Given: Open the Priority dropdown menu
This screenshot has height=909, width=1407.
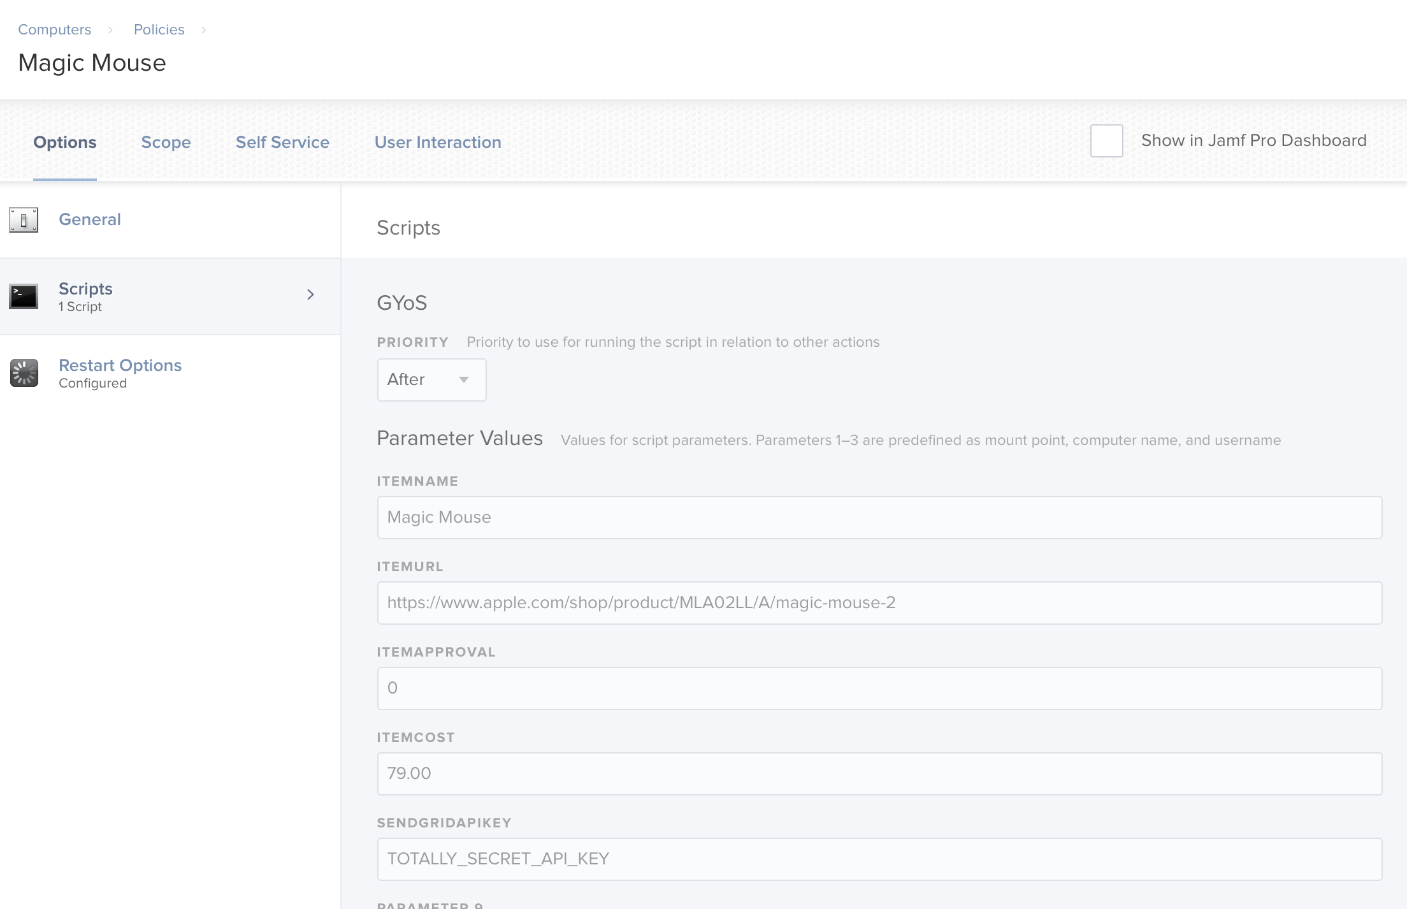Looking at the screenshot, I should [x=431, y=380].
